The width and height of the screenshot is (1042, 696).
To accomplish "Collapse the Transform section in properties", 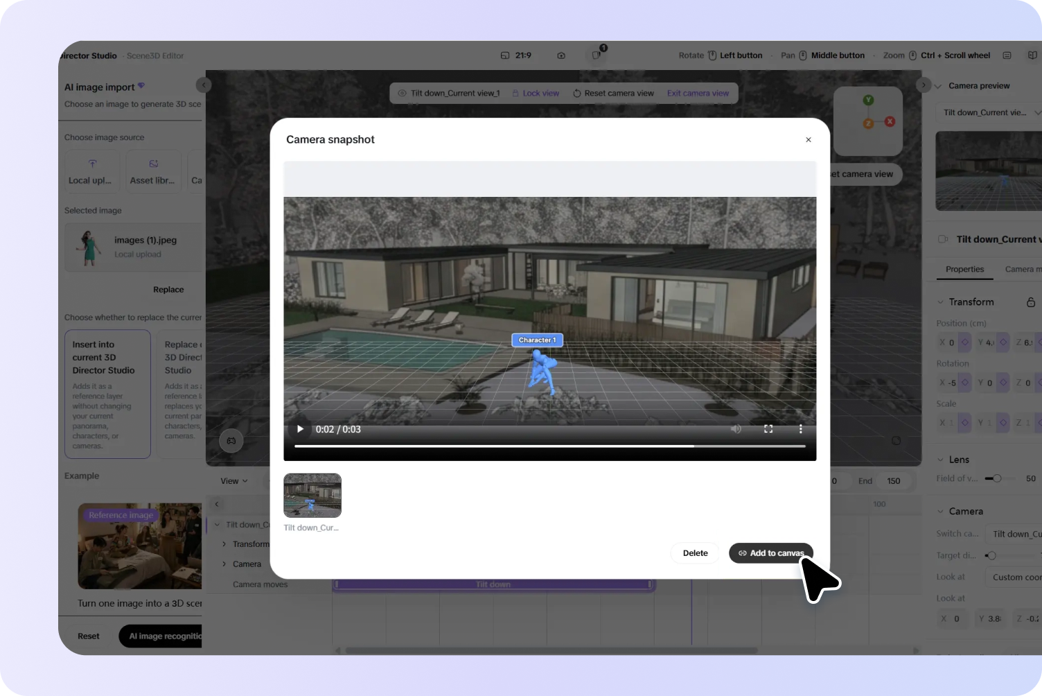I will point(940,302).
